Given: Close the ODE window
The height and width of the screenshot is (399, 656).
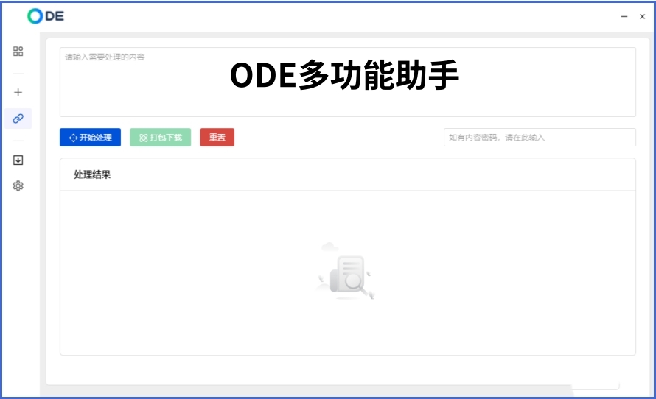Looking at the screenshot, I should click(642, 16).
